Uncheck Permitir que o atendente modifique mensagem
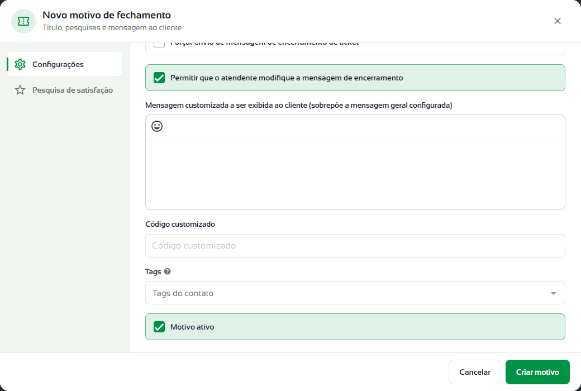581x391 pixels. (x=159, y=78)
